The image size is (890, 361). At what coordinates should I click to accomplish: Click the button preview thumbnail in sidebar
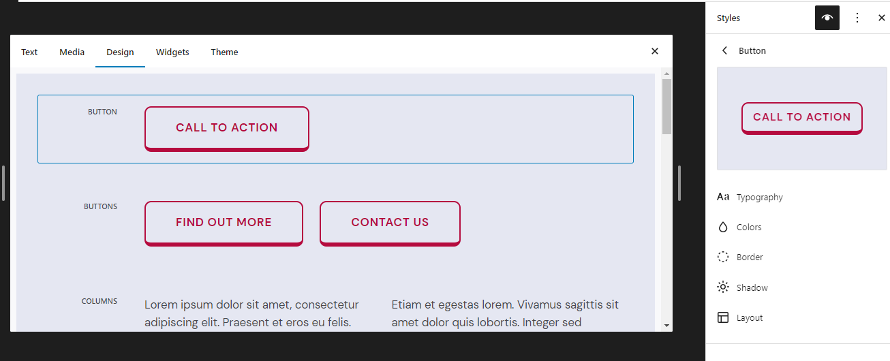click(801, 119)
